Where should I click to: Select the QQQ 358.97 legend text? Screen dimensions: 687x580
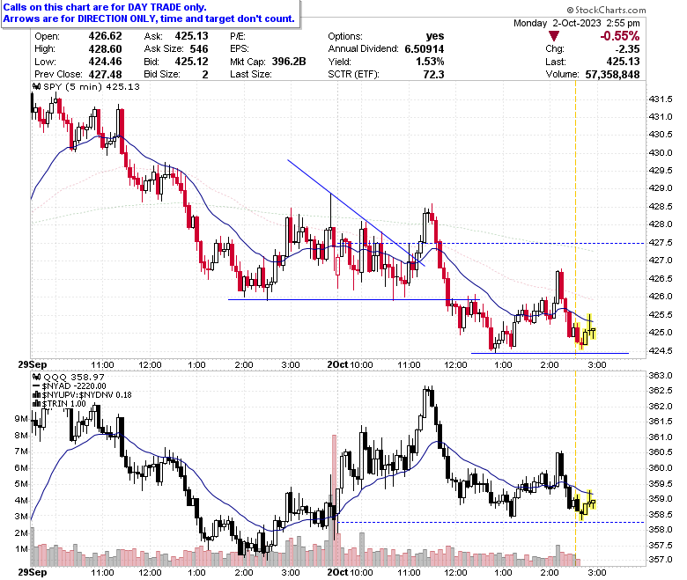coord(73,377)
